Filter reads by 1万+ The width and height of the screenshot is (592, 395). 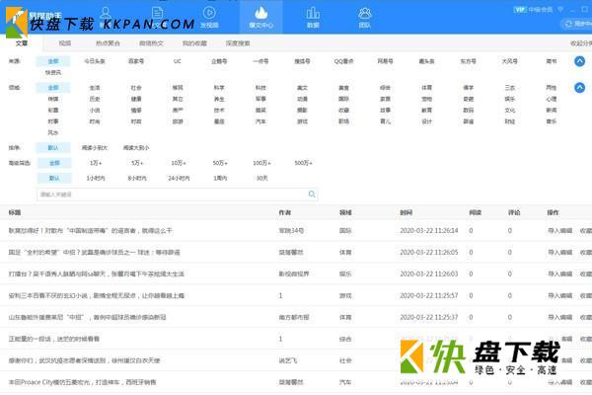click(96, 163)
